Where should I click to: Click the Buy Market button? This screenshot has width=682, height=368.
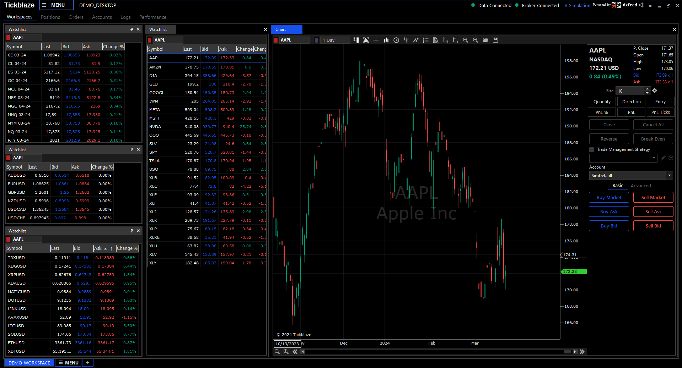(608, 197)
